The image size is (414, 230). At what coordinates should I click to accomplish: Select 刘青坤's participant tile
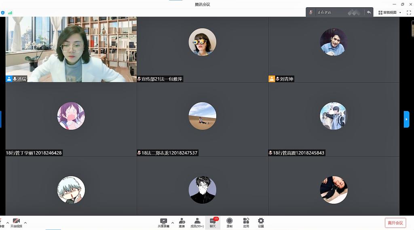point(334,49)
